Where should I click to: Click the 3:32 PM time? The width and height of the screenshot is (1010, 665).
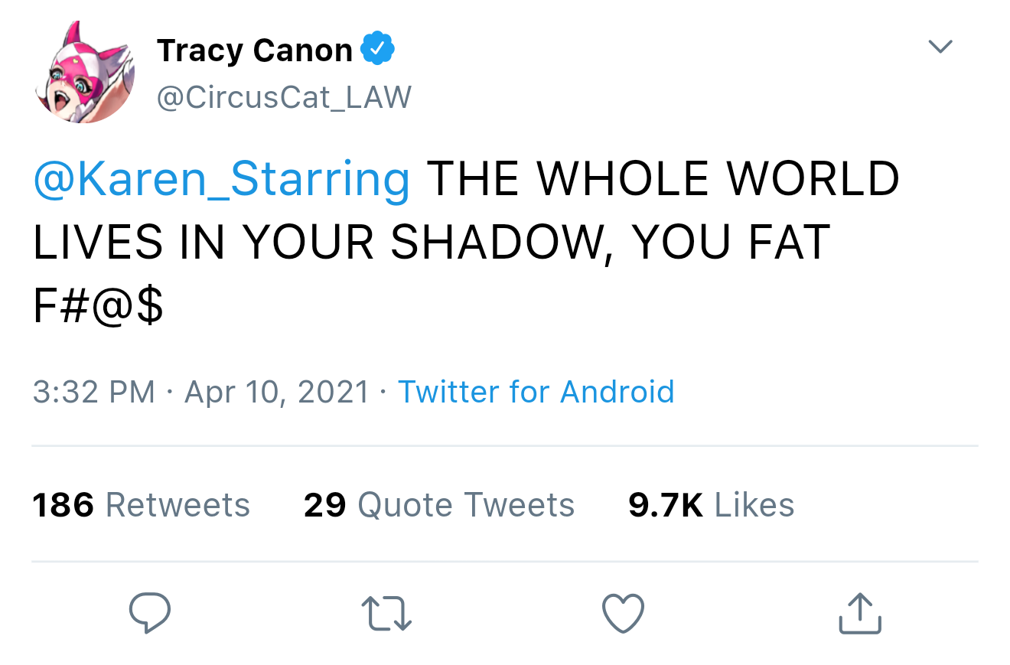pos(93,392)
